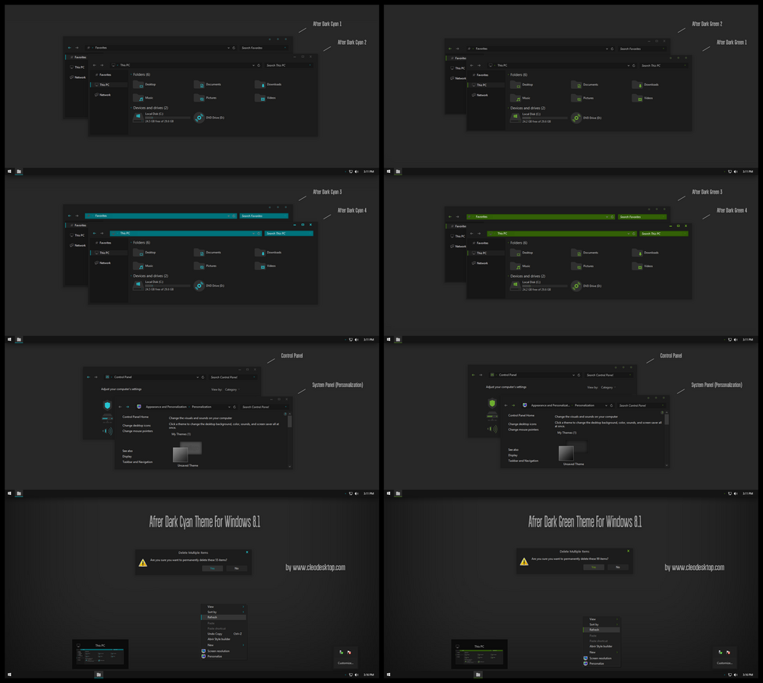
Task: Choose Sort by in cyan context menu
Action: [x=224, y=612]
